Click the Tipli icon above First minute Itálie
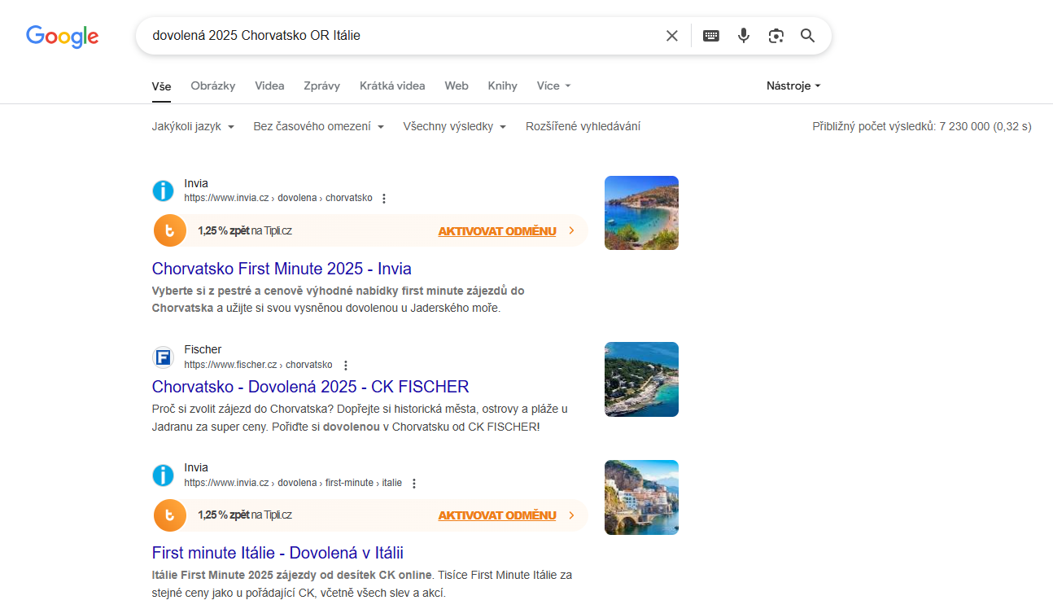 click(x=170, y=515)
